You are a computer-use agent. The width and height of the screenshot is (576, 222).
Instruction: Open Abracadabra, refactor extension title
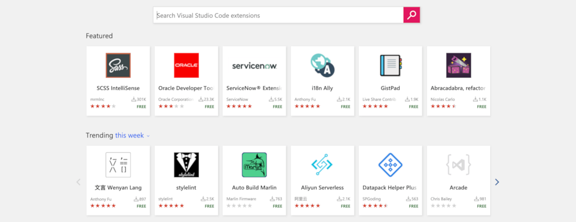[458, 88]
